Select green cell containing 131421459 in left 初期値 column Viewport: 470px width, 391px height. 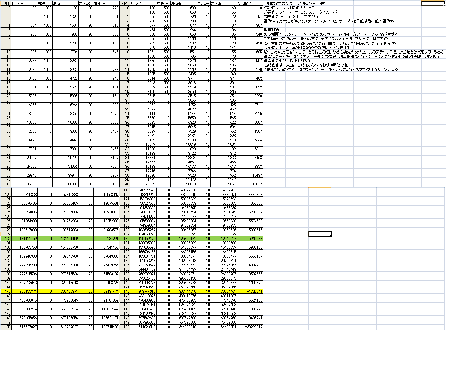pos(24,239)
